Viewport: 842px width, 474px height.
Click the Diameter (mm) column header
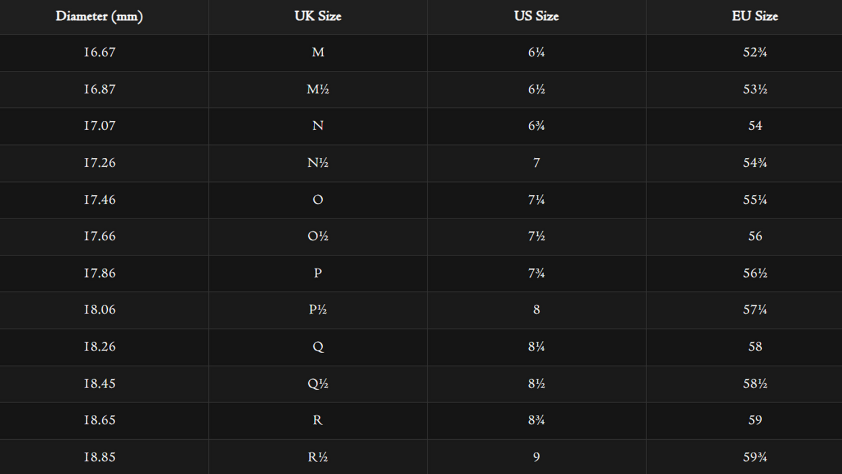point(99,16)
